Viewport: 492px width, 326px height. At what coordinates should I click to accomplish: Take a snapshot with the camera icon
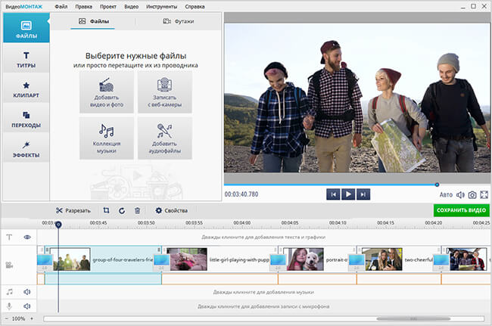pyautogui.click(x=471, y=194)
